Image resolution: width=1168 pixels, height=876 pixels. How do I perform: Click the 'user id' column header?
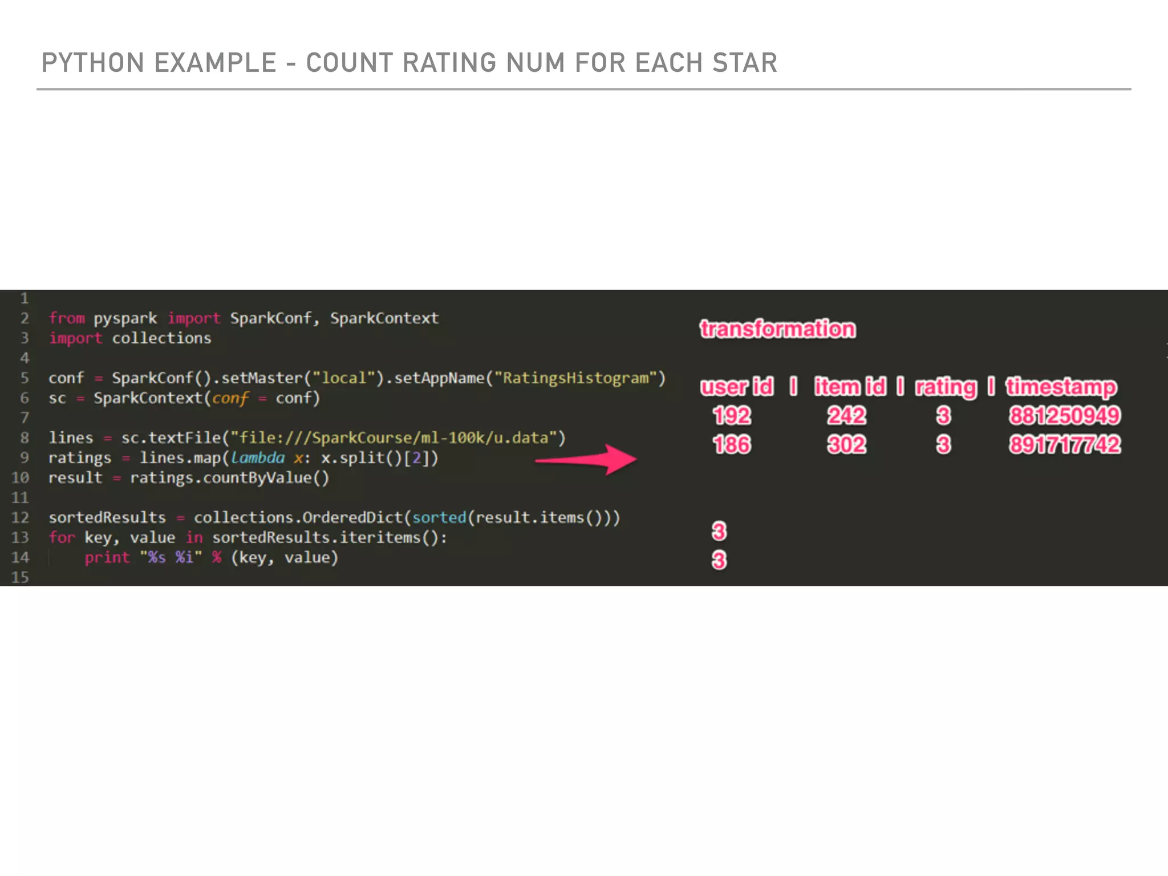click(737, 387)
